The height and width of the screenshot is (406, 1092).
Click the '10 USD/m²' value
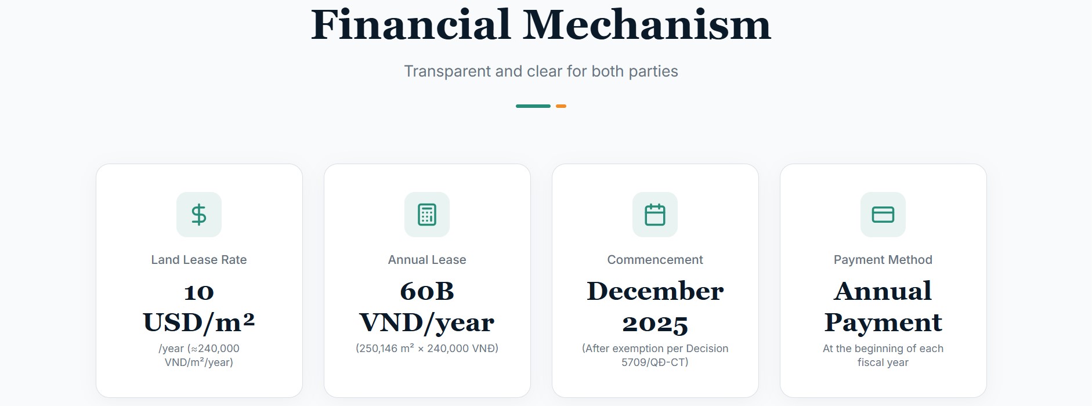click(199, 307)
